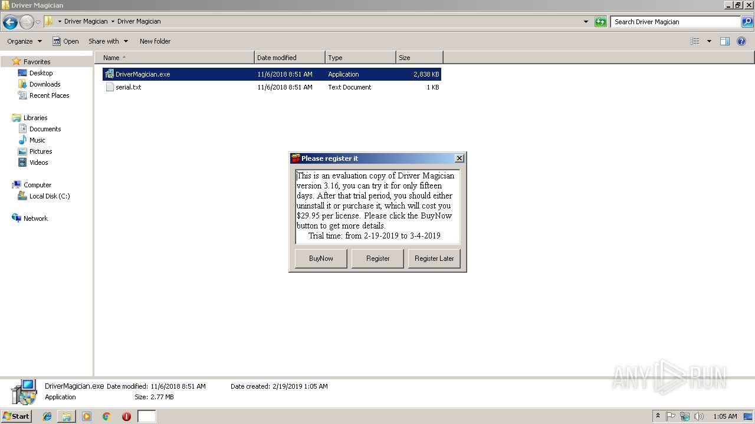
Task: Open Action Center flag icon
Action: pos(671,416)
